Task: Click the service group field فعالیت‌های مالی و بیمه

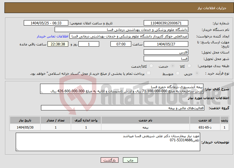Action: click(x=123, y=108)
